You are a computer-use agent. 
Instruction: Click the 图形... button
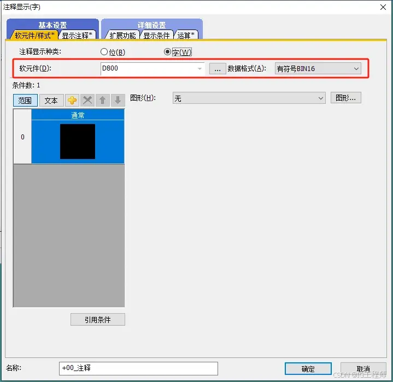345,98
